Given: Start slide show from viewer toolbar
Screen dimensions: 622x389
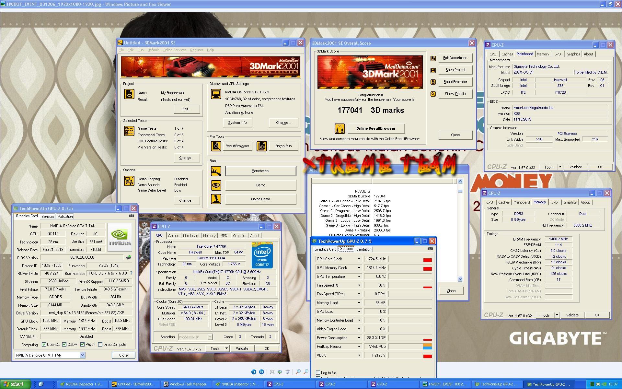Looking at the screenshot, I should pos(287,372).
